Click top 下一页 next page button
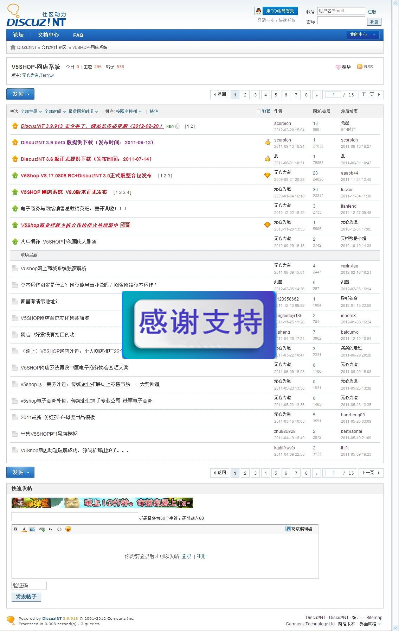The height and width of the screenshot is (631, 399). [371, 94]
